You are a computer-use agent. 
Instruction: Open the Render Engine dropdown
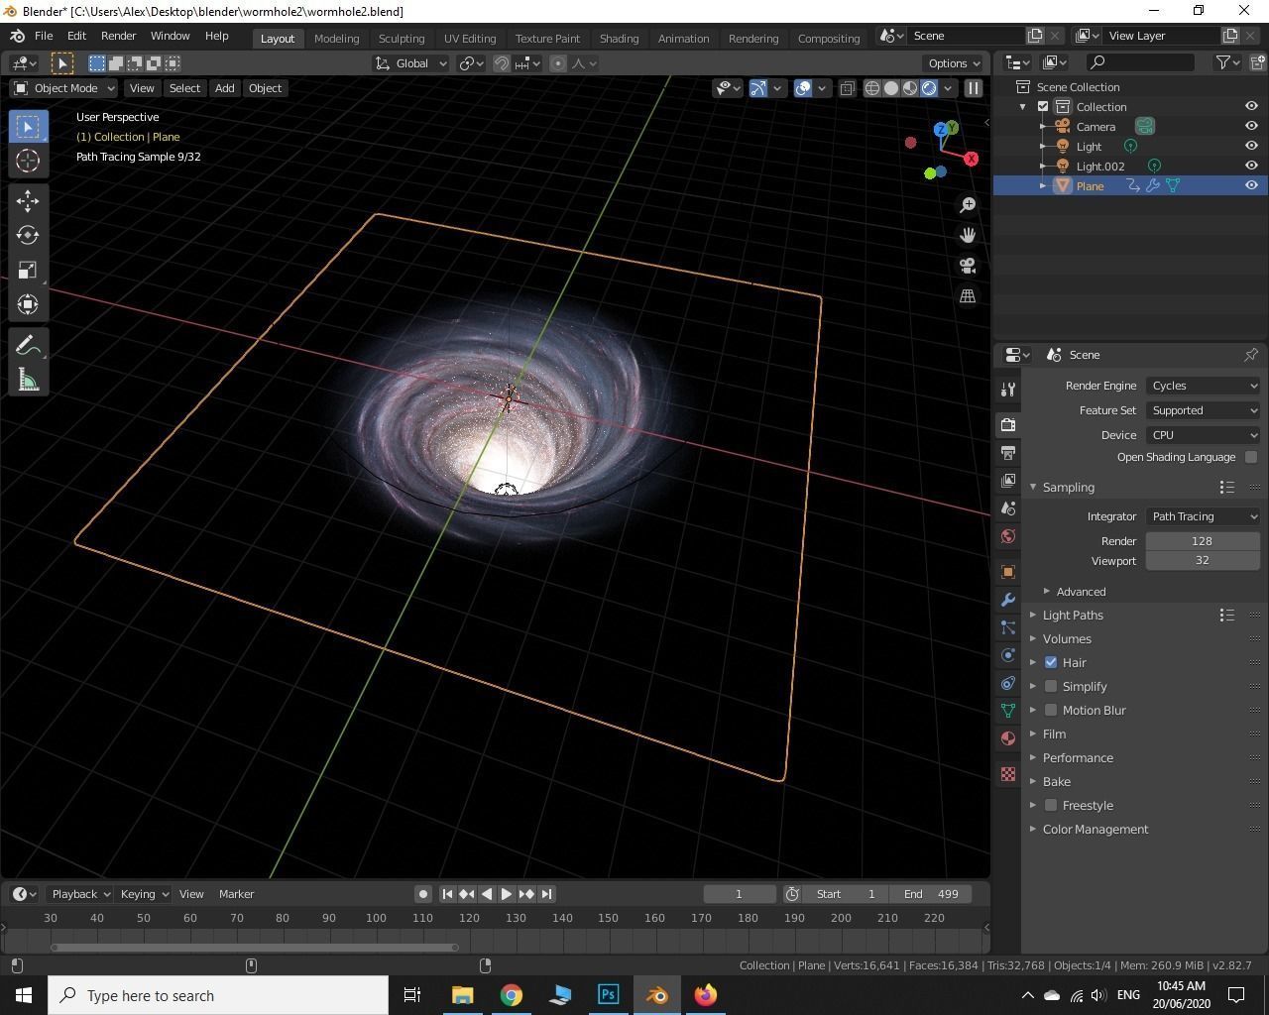[x=1202, y=386]
